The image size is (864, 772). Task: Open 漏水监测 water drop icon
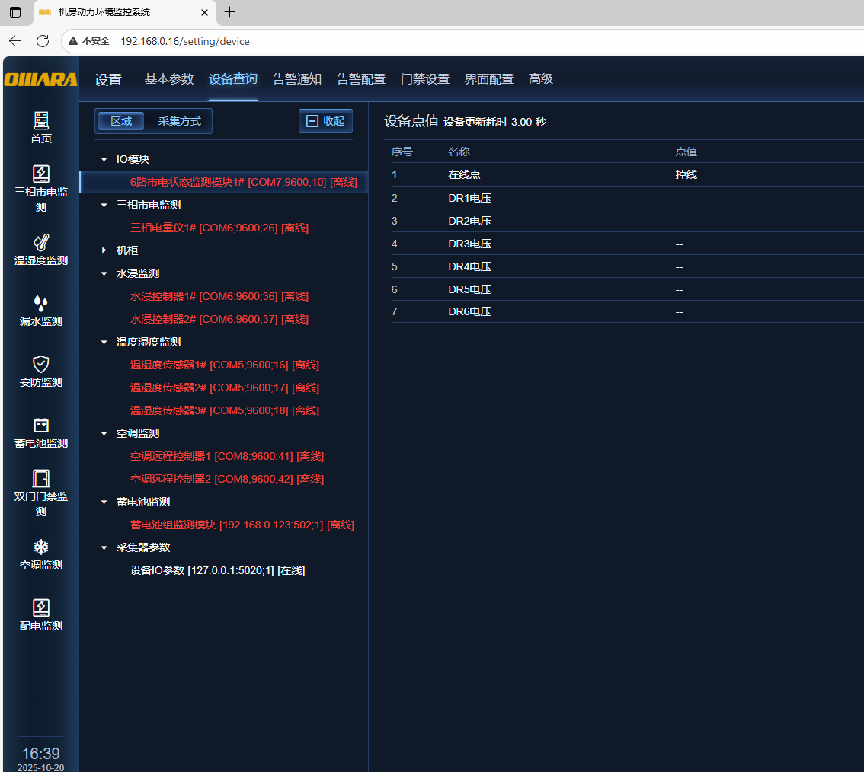click(x=41, y=304)
